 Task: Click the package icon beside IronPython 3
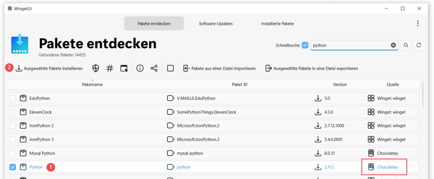coord(23,140)
